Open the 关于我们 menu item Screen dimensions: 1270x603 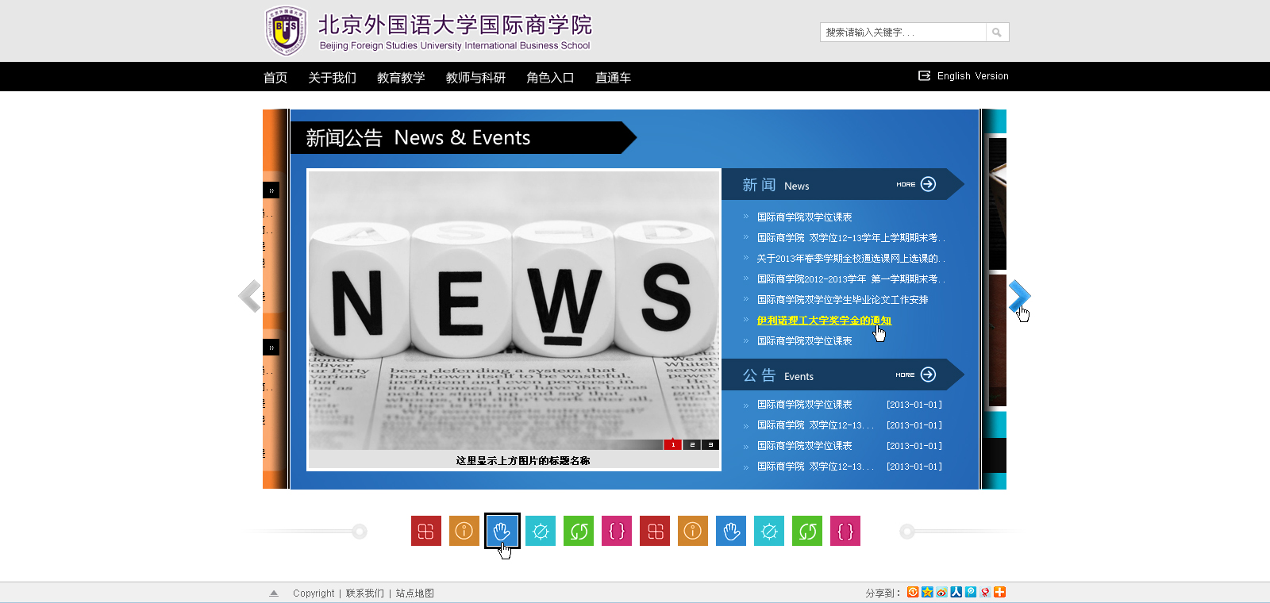[x=332, y=78]
